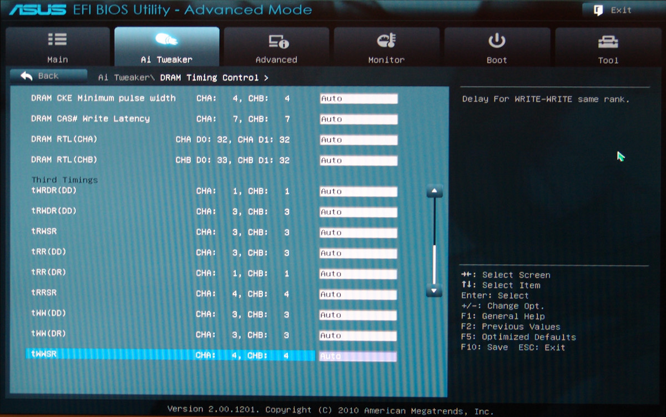Select the tRR(DD) setting label
The image size is (666, 417).
49,252
